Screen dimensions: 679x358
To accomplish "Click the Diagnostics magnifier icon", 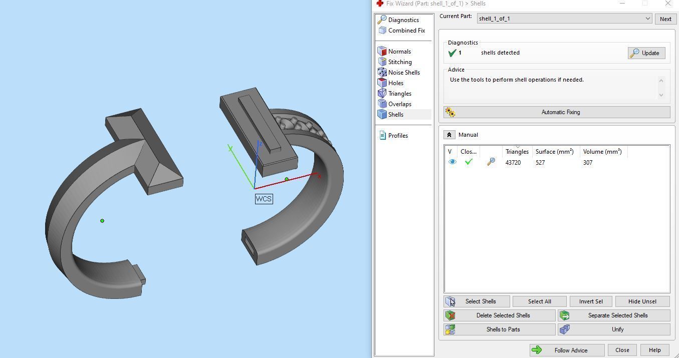I will pyautogui.click(x=382, y=20).
